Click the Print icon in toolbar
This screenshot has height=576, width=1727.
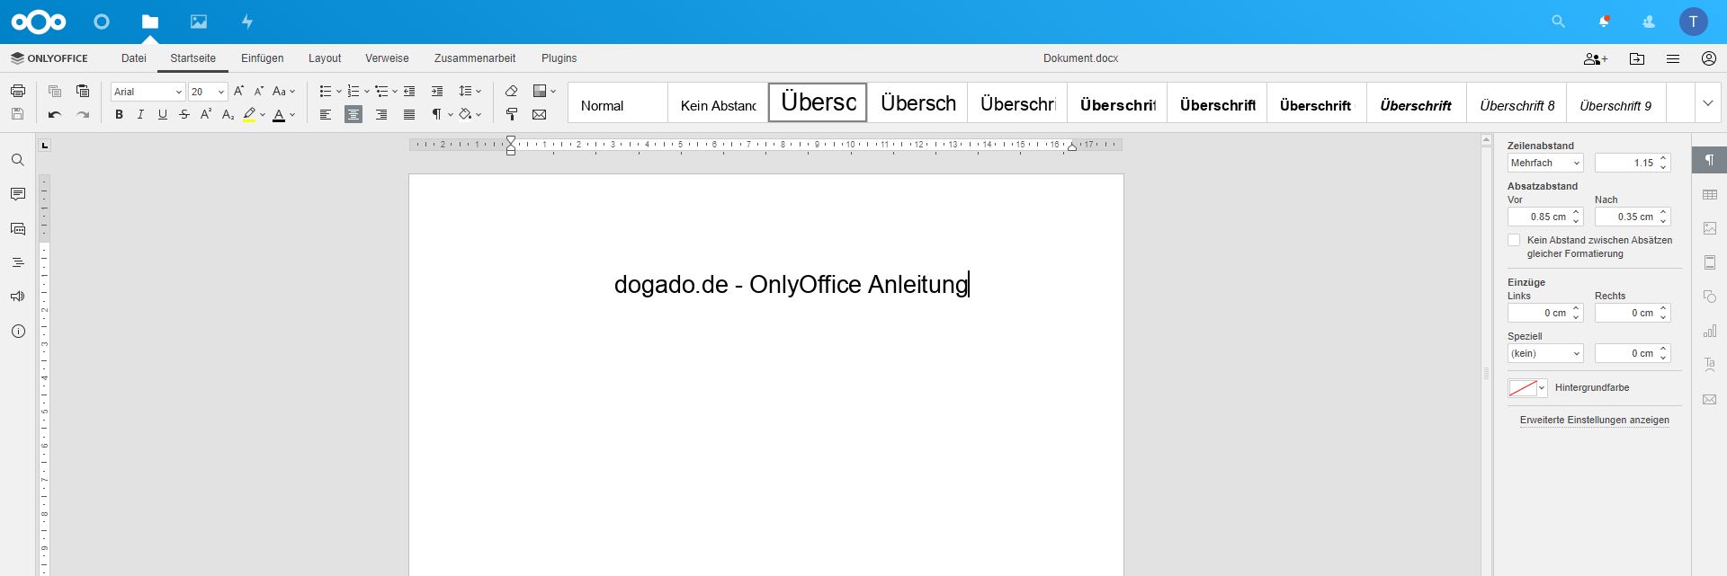pyautogui.click(x=17, y=91)
